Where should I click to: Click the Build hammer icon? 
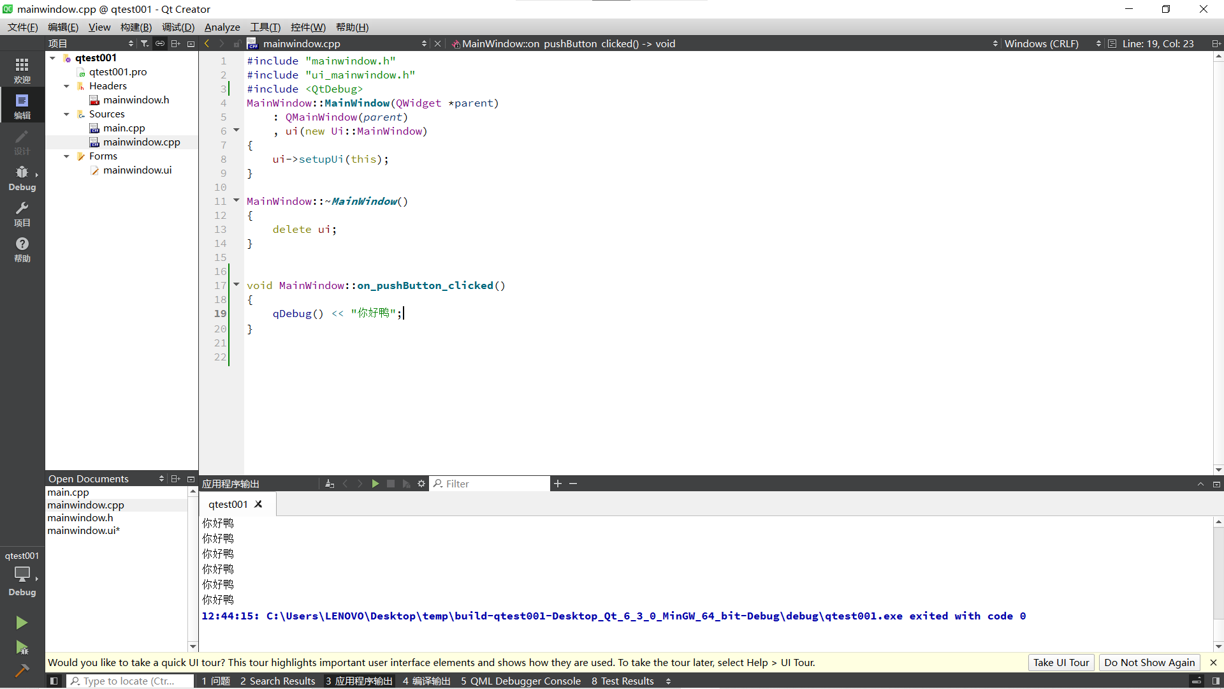pyautogui.click(x=22, y=670)
